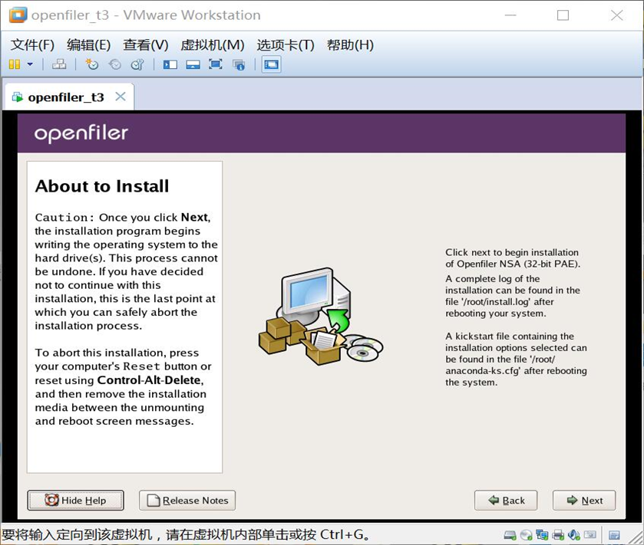Click the 'anaconda-ks.cfg' text line
Image resolution: width=644 pixels, height=545 pixels.
517,371
